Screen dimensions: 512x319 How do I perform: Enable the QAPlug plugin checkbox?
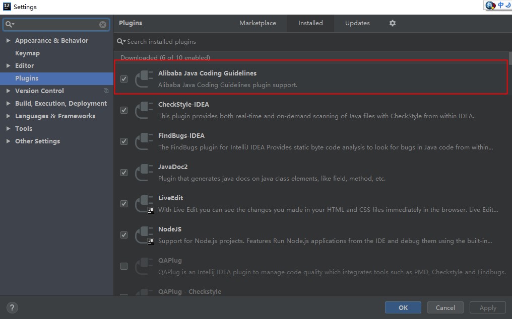(x=124, y=266)
